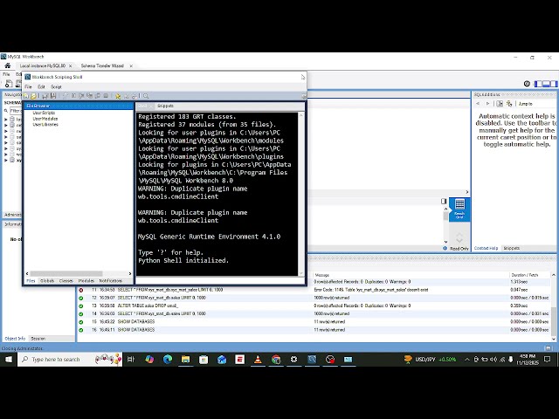Click the MySQL Workbench taskbar icon
The width and height of the screenshot is (559, 419).
tap(312, 360)
